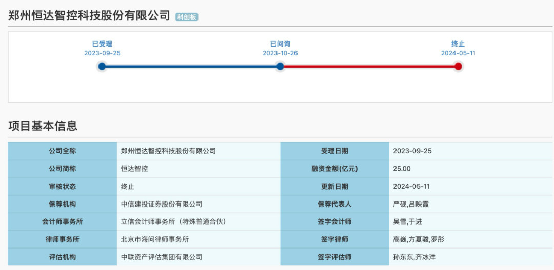Click the 更新日期 label cell

click(334, 186)
